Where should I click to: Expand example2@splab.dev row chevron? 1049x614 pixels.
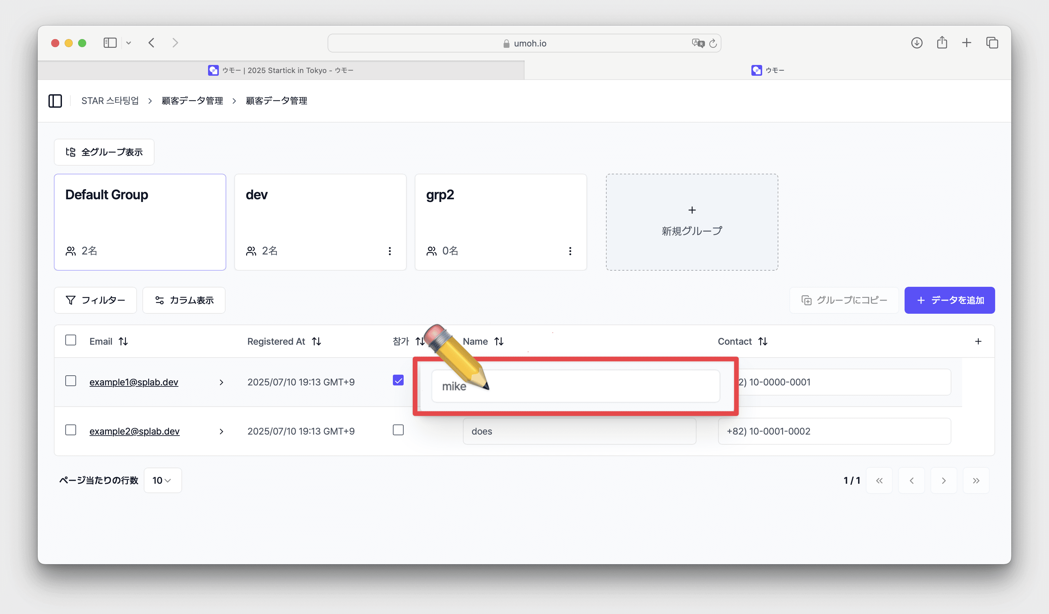click(222, 431)
